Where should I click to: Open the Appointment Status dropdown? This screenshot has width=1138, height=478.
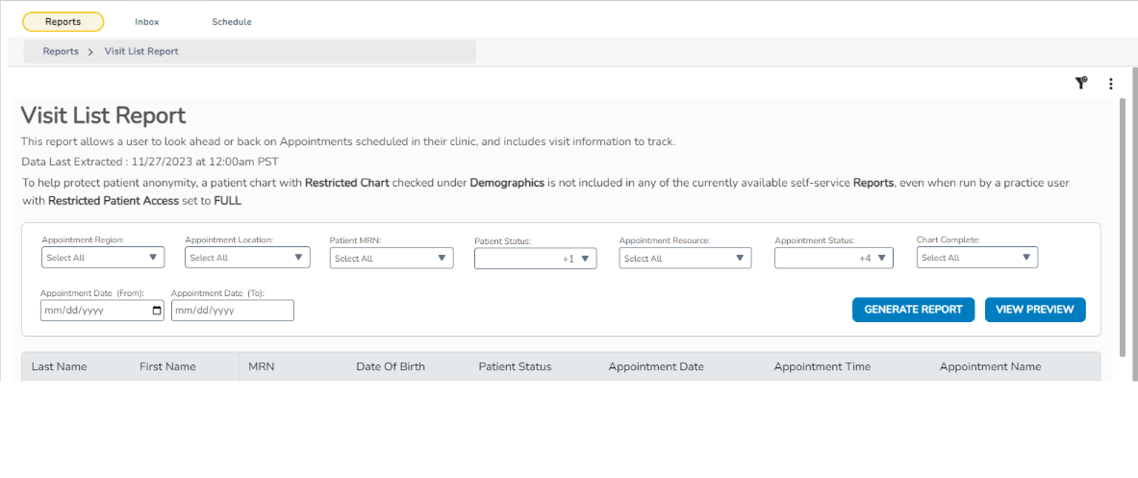[833, 258]
